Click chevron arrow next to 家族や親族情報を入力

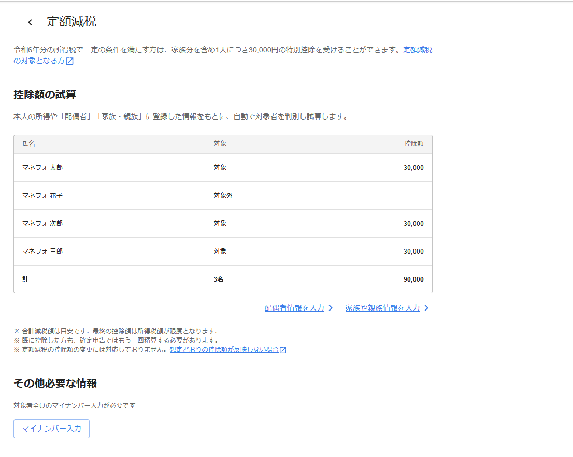tap(426, 308)
